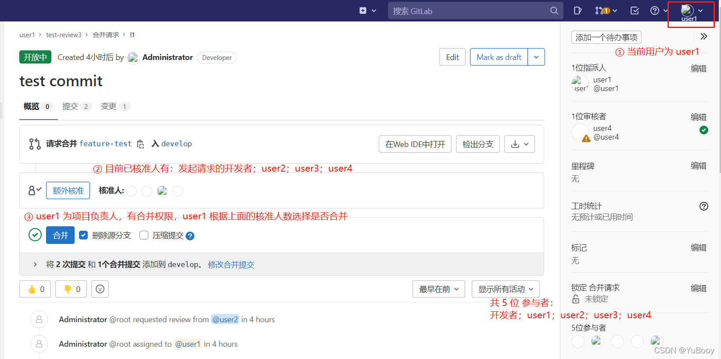The width and height of the screenshot is (721, 359).
Task: Edit reviewers via 编辑 next to 1位审核者
Action: point(699,117)
